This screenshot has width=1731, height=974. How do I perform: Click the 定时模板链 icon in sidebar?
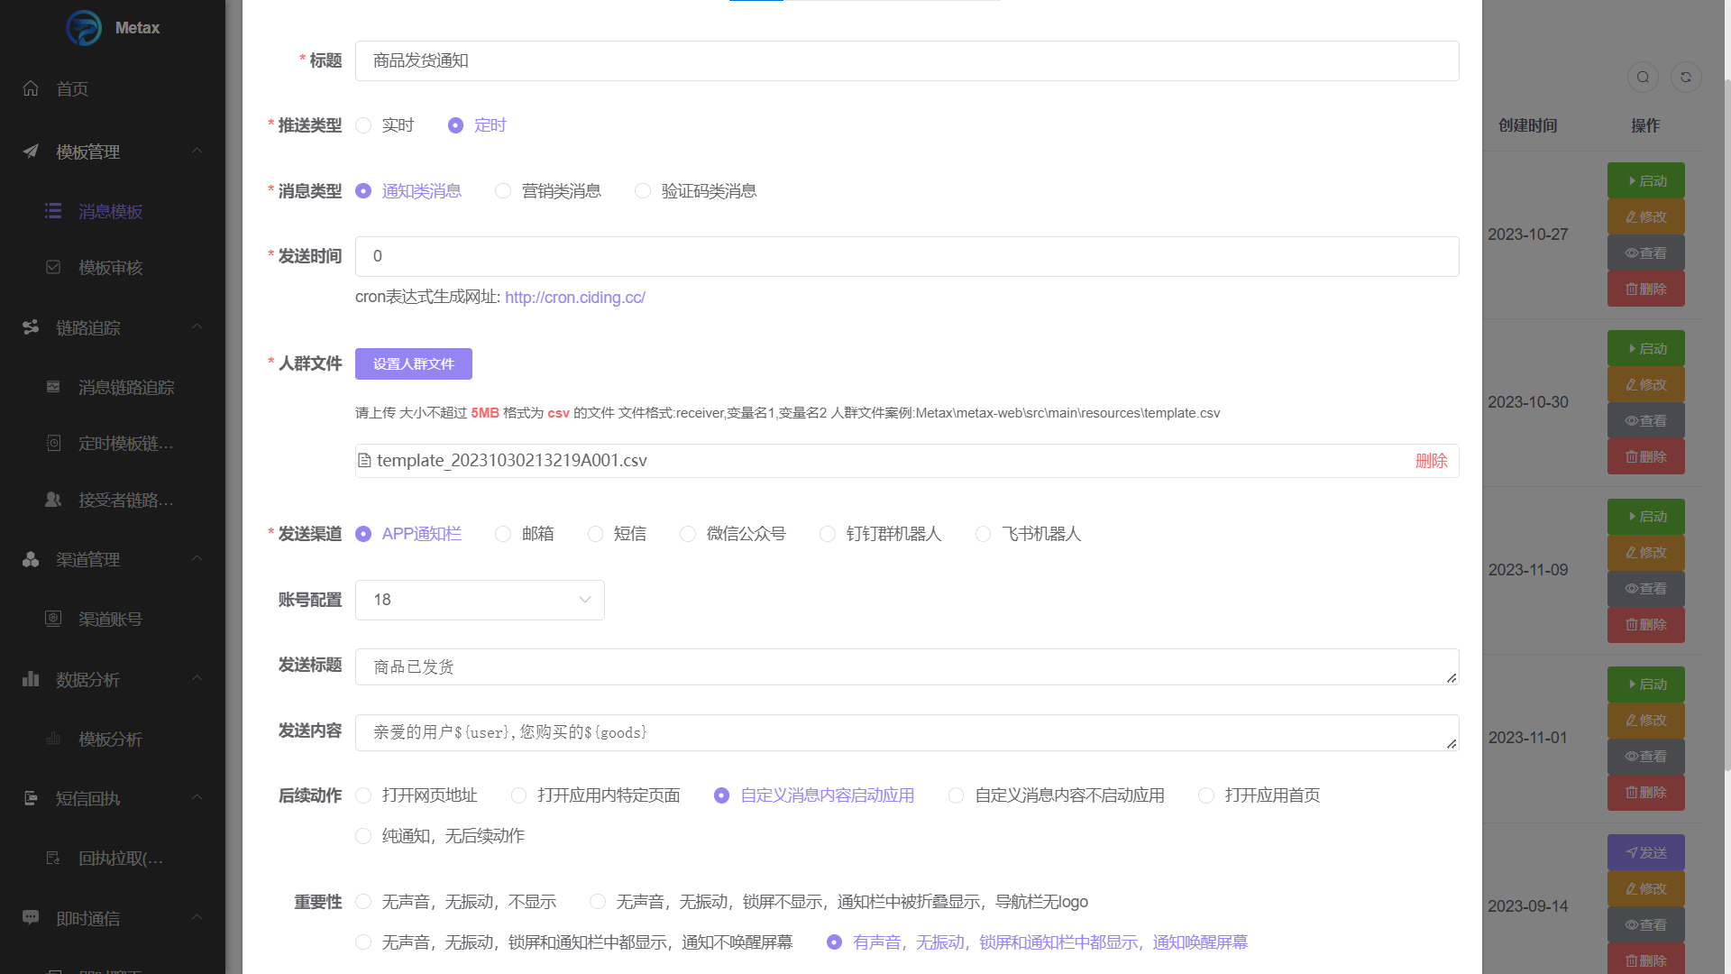53,443
